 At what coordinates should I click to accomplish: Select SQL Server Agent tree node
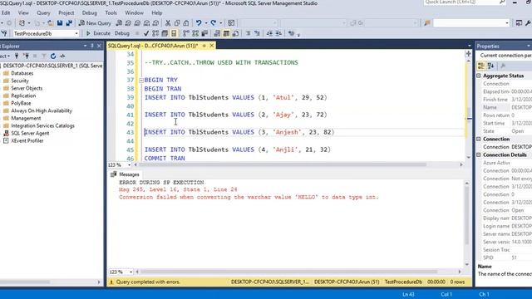[x=30, y=133]
